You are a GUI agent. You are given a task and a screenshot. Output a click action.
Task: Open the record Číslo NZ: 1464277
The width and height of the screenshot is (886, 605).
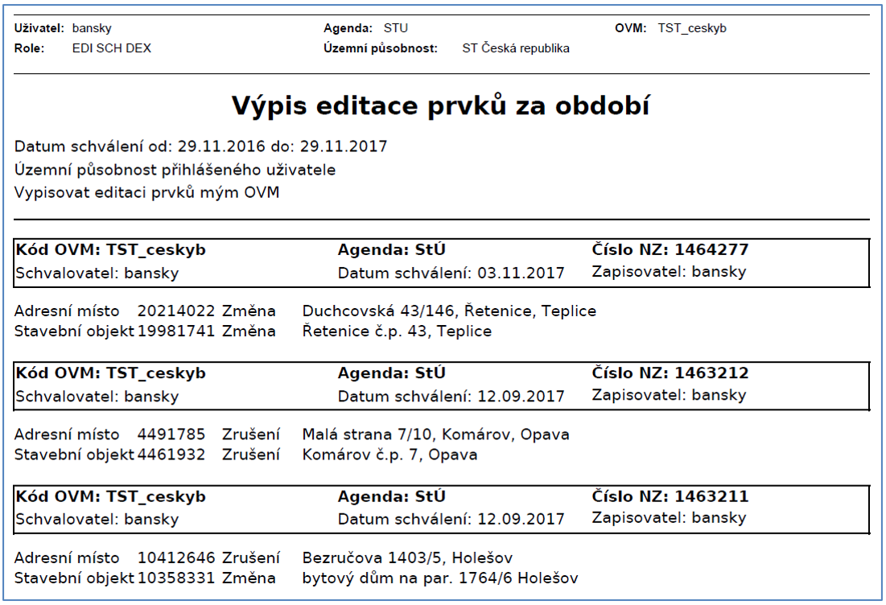[670, 250]
